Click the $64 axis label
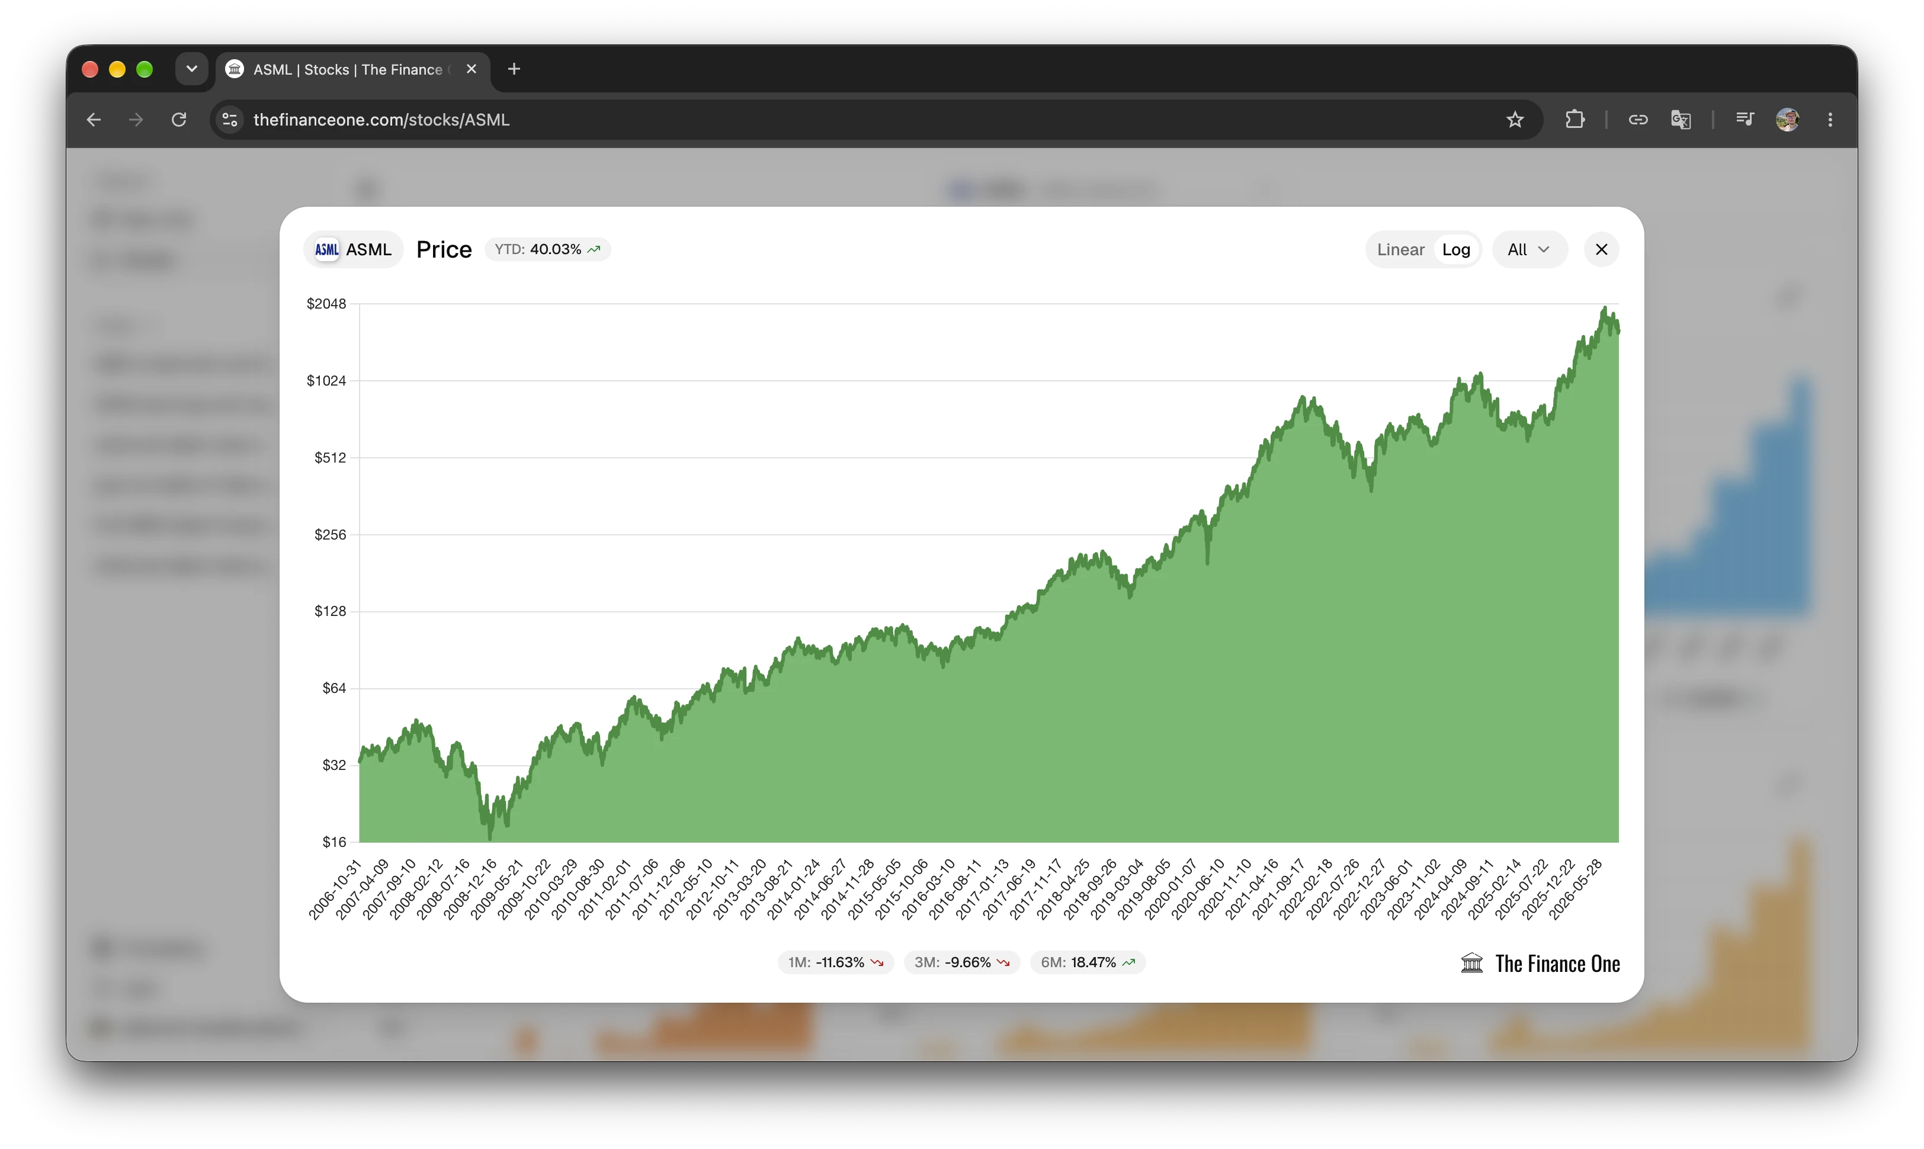 point(334,688)
